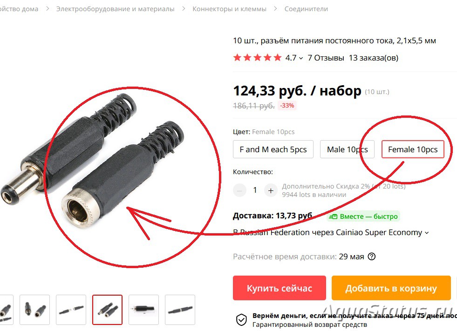The image size is (457, 331).
Task: Select the last thumbnail of assembled connector
Action: click(180, 310)
